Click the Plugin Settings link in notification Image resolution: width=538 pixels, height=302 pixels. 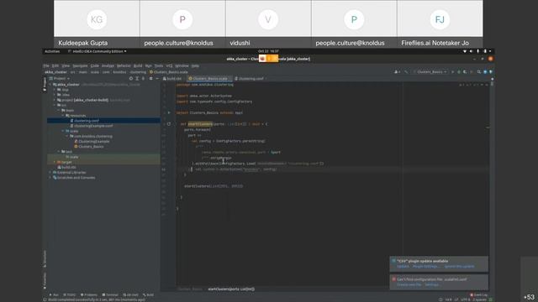425,267
